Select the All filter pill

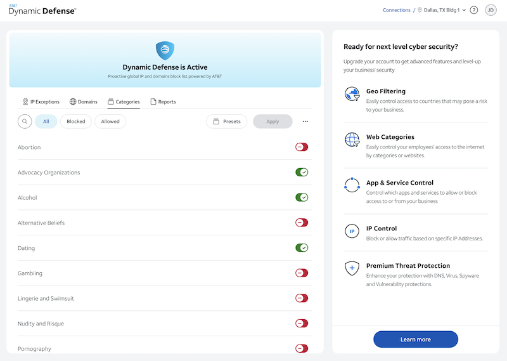click(x=46, y=121)
